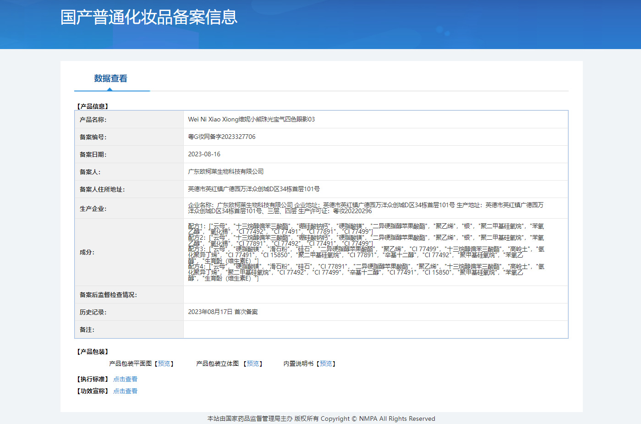Image resolution: width=641 pixels, height=424 pixels.
Task: Select the filing number 粤G妆网备字2023327706
Action: click(222, 137)
